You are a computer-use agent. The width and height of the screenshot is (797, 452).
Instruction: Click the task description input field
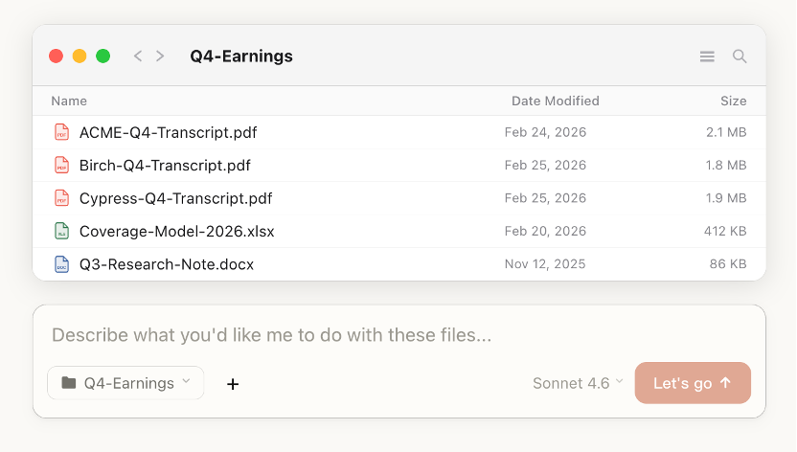(398, 335)
